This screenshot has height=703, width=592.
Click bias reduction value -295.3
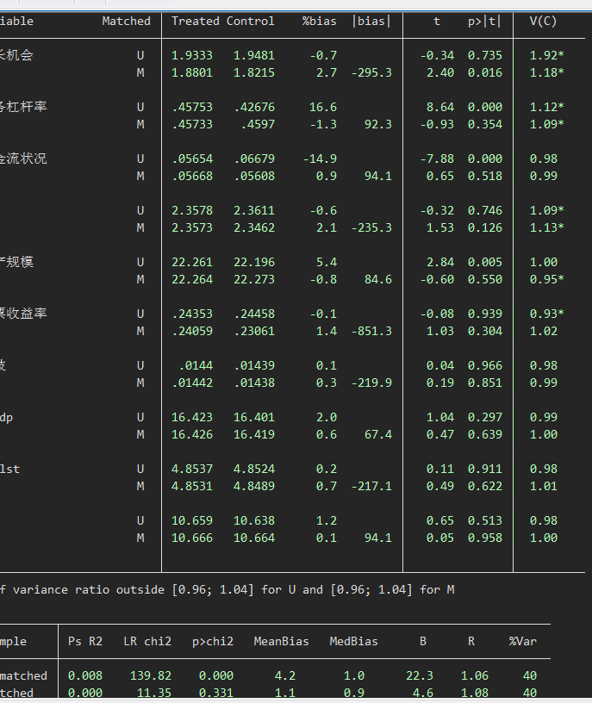371,72
